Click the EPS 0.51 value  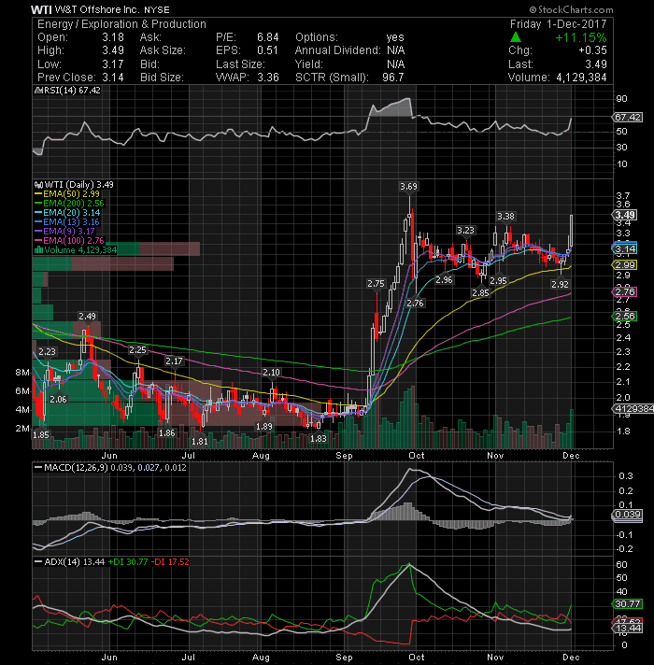click(267, 50)
